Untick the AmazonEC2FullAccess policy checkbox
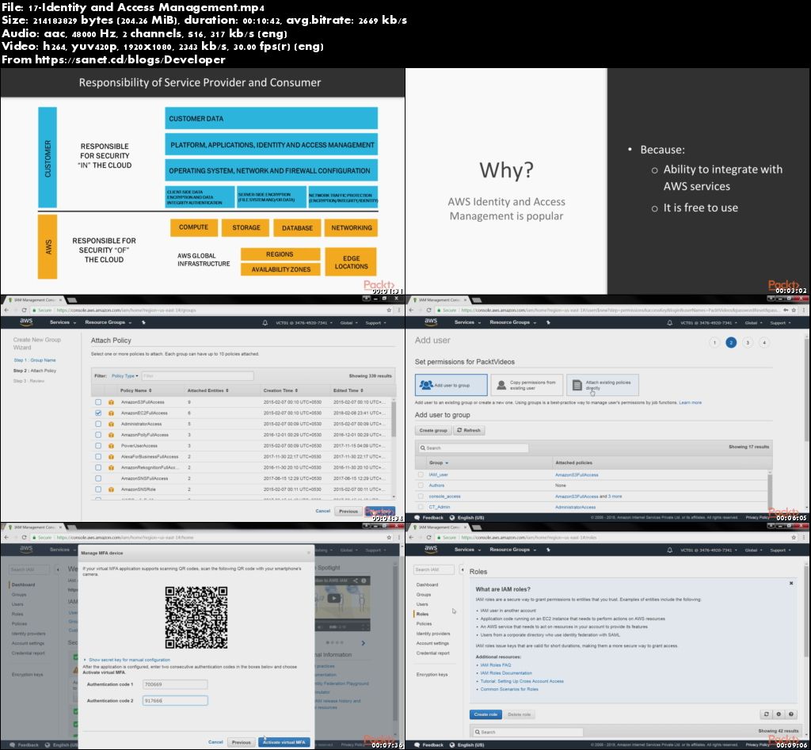 [x=97, y=413]
